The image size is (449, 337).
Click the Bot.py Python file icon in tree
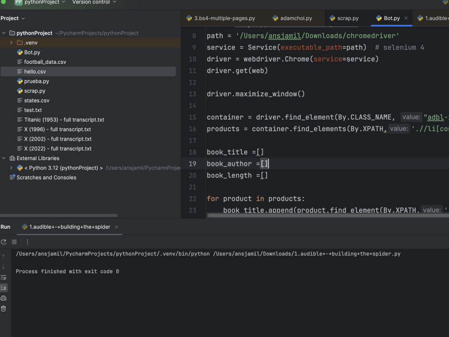coord(20,52)
